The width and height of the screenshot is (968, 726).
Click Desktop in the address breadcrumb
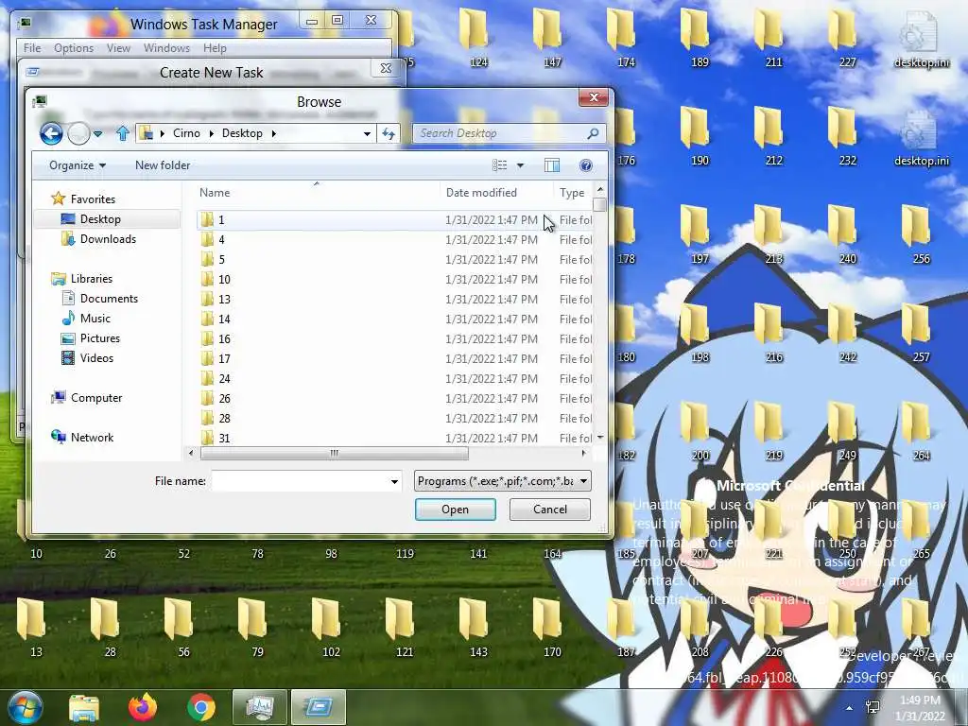pos(242,133)
